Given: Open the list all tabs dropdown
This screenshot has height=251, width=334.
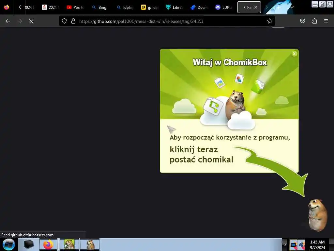Looking at the screenshot, I should (292, 7).
